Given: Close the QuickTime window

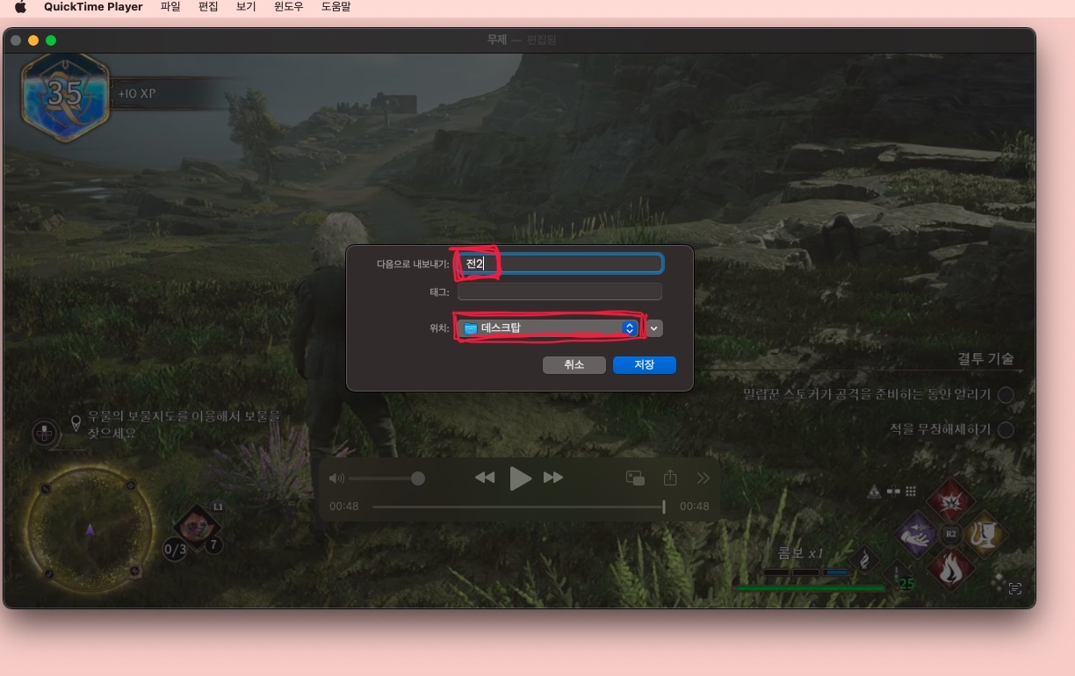Looking at the screenshot, I should [16, 40].
